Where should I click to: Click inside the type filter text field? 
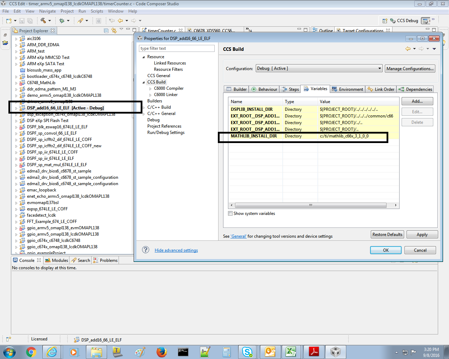point(176,48)
